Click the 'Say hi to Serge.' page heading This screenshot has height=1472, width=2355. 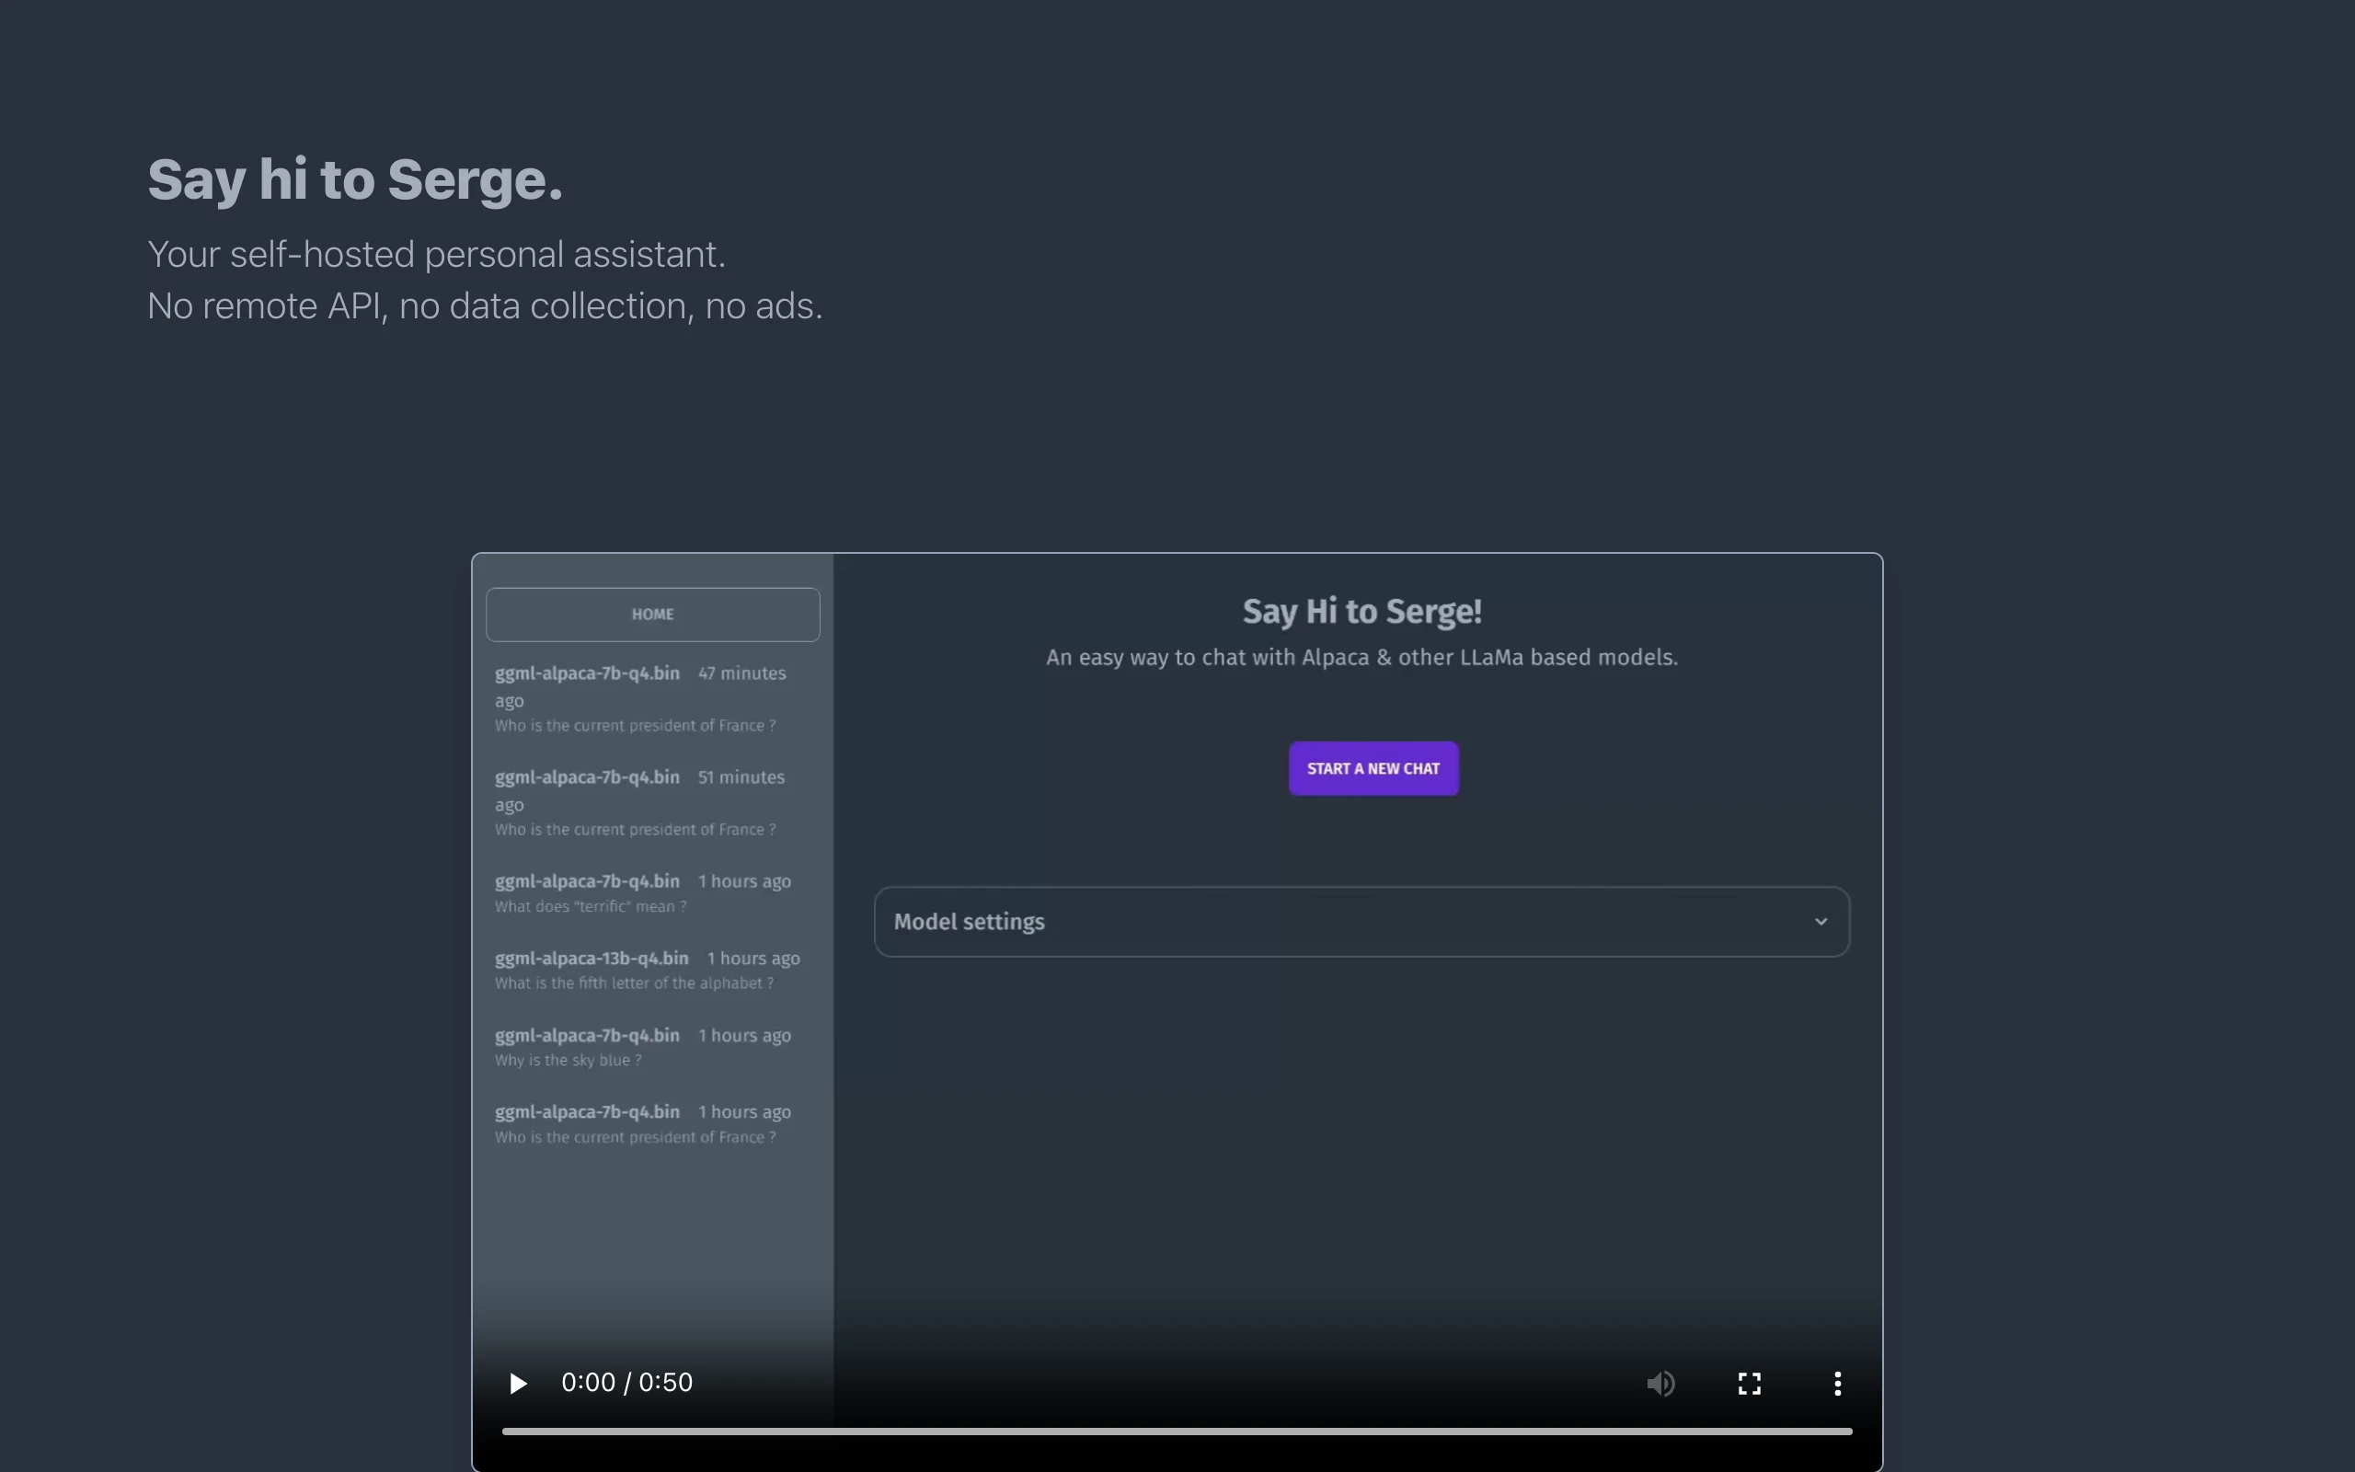pos(355,180)
